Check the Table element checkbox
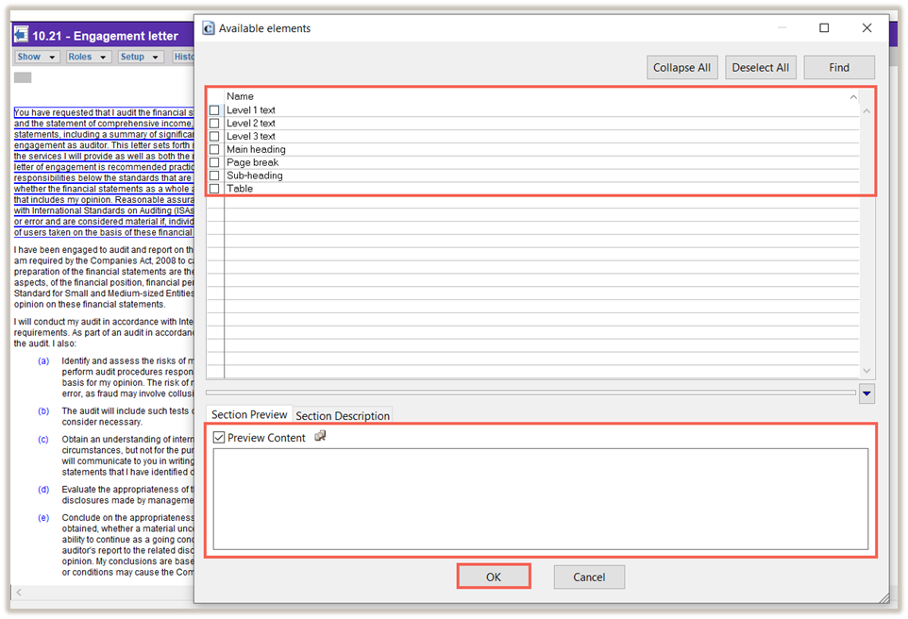 tap(214, 189)
